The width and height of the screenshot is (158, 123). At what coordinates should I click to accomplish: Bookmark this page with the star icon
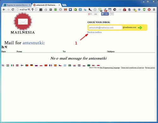coord(36,10)
